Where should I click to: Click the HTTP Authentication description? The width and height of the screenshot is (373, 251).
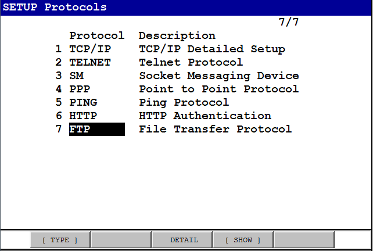[x=205, y=116]
